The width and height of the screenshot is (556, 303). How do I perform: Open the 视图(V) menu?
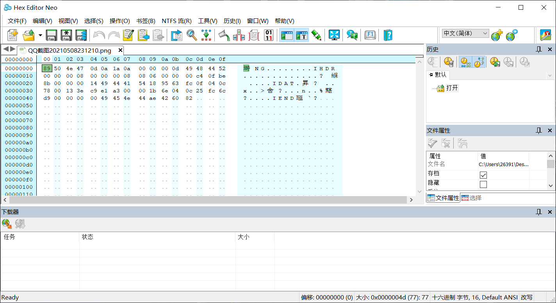tap(68, 21)
